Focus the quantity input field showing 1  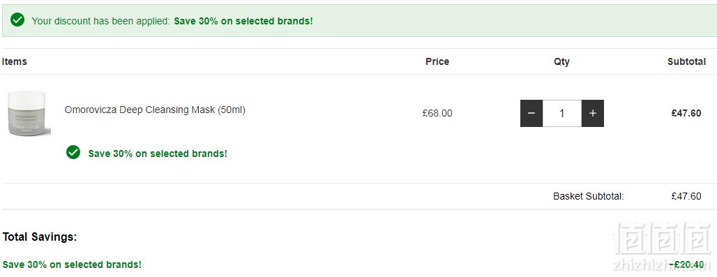562,113
